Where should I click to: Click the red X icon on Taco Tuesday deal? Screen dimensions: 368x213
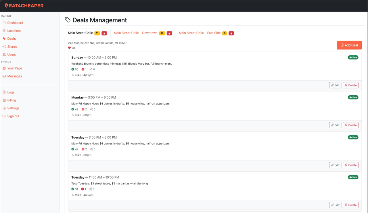[x=83, y=189]
